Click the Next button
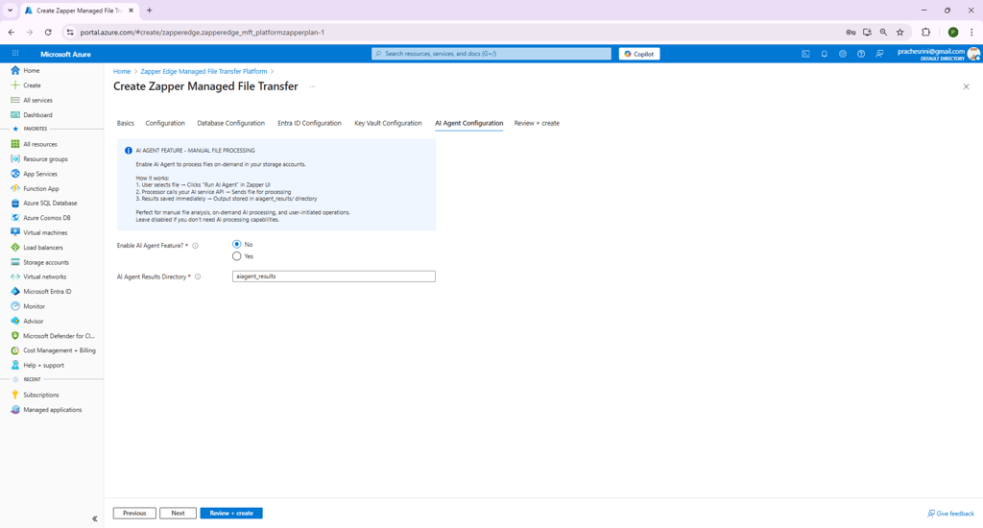 pyautogui.click(x=178, y=513)
